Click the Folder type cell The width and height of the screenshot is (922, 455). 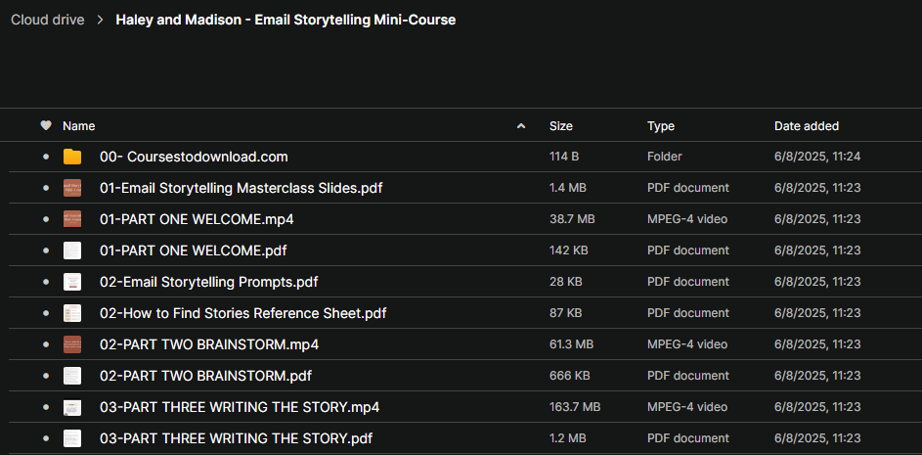(x=665, y=157)
